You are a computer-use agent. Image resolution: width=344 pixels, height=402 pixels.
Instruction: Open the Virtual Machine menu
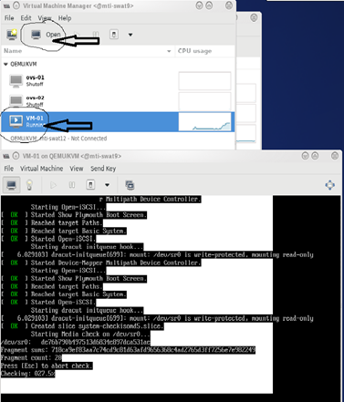(42, 169)
